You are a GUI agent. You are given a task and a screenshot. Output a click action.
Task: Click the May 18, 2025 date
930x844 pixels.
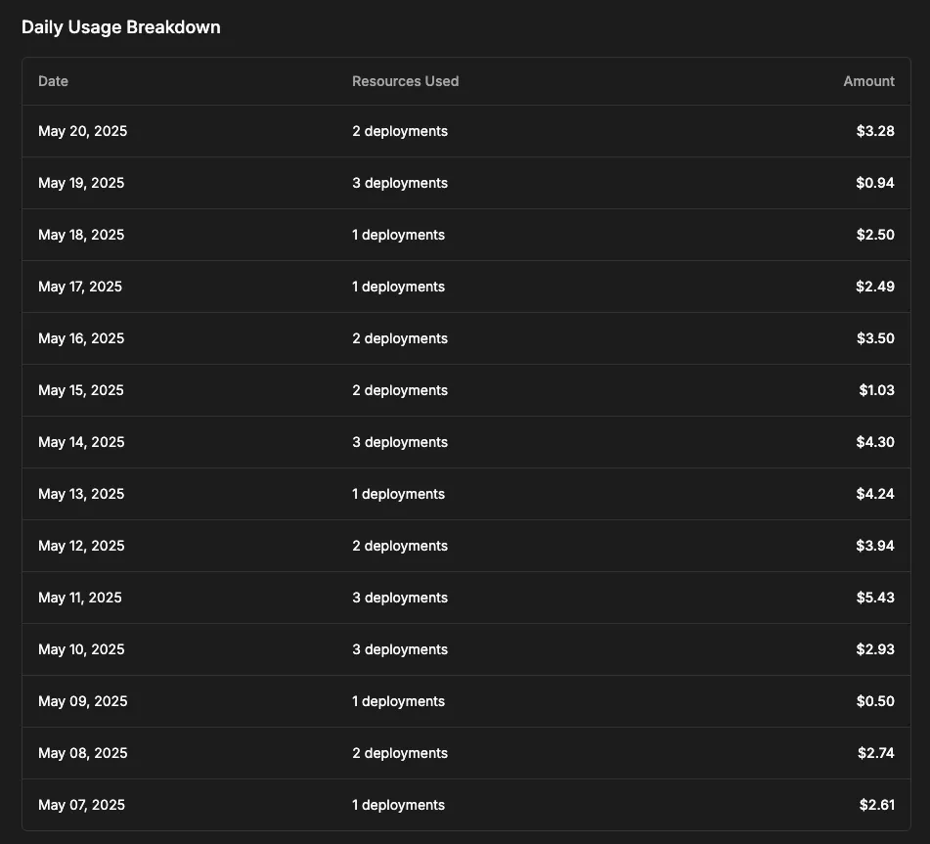[81, 235]
